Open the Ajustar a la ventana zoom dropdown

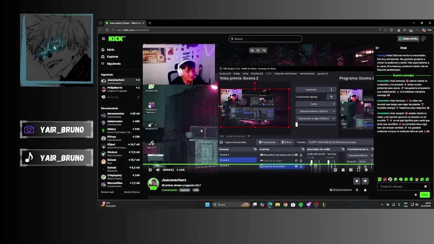click(238, 136)
